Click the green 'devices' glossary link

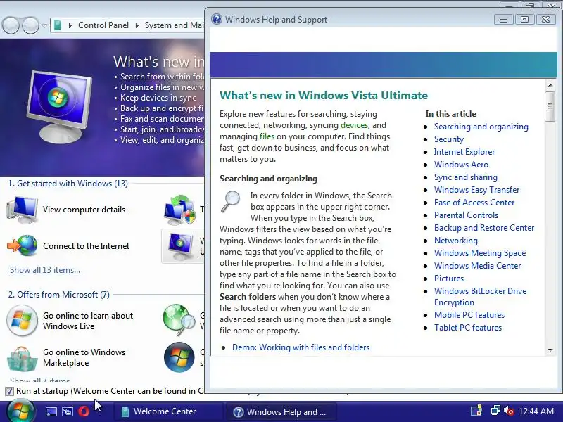tap(354, 125)
